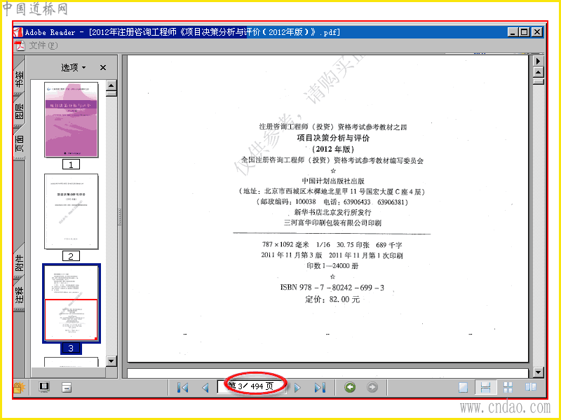Screen dimensions: 561x420
Task: Click thumbnail panel scroll down arrow
Action: point(111,361)
